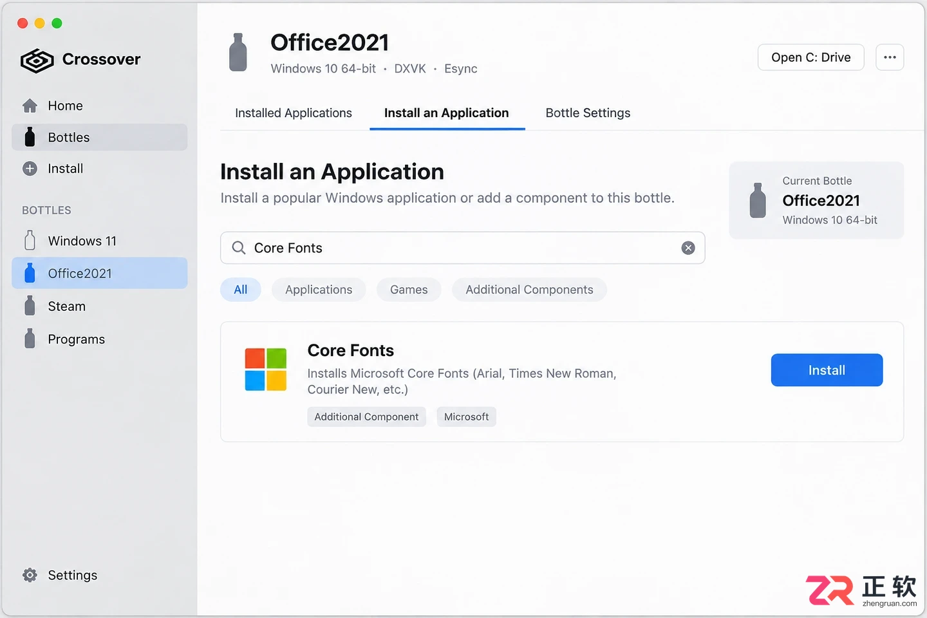Screen dimensions: 927x618
Task: Install Core Fonts with the blue button
Action: [827, 370]
